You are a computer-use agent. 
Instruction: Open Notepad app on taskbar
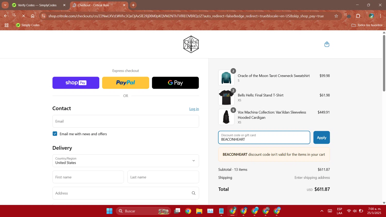[x=221, y=211]
